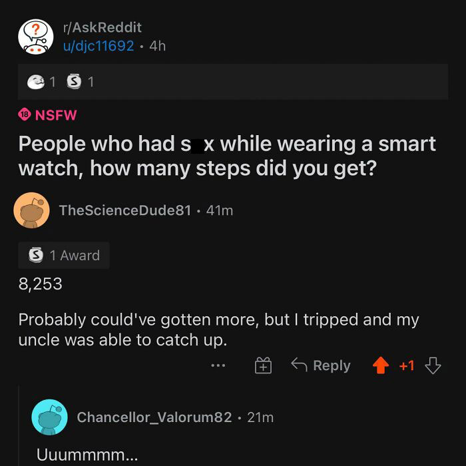466x466 pixels.
Task: Downvote TheScienceDude81's comment
Action: point(433,365)
